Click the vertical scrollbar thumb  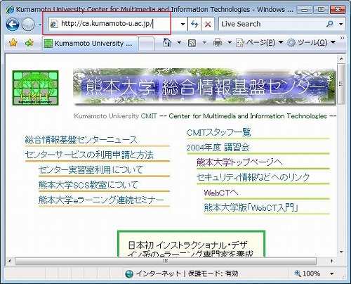(x=341, y=84)
